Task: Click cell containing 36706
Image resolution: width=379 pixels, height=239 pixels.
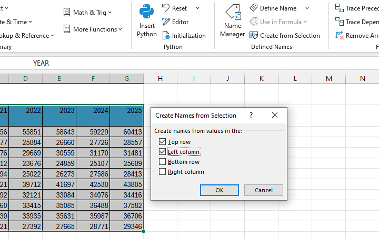Action: pos(126,215)
